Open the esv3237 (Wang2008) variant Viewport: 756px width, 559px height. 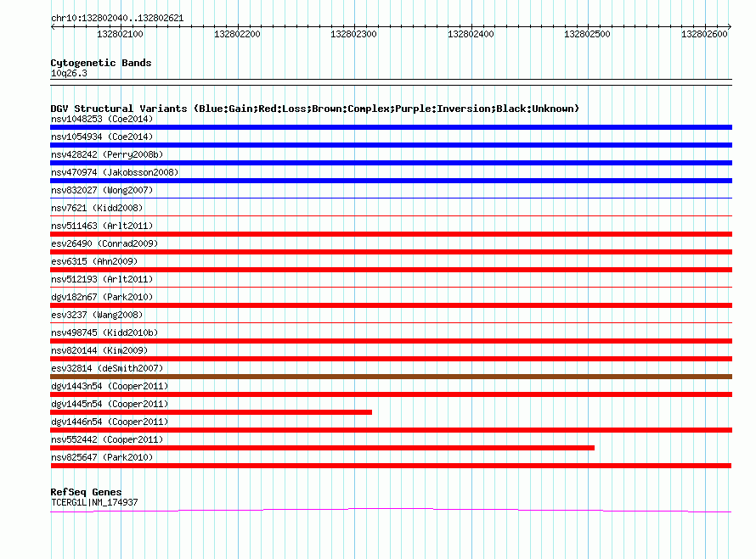pos(97,315)
